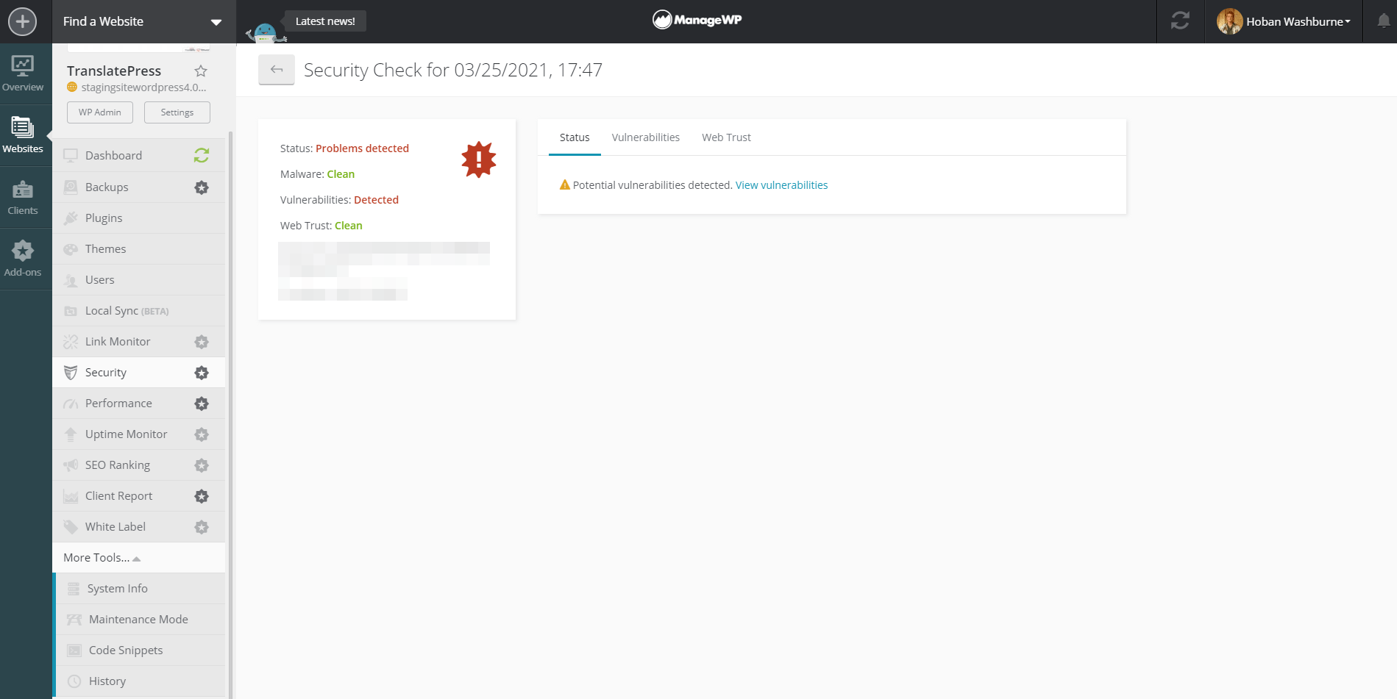Viewport: 1397px width, 699px height.
Task: Switch to the Vulnerabilities tab
Action: coord(645,137)
